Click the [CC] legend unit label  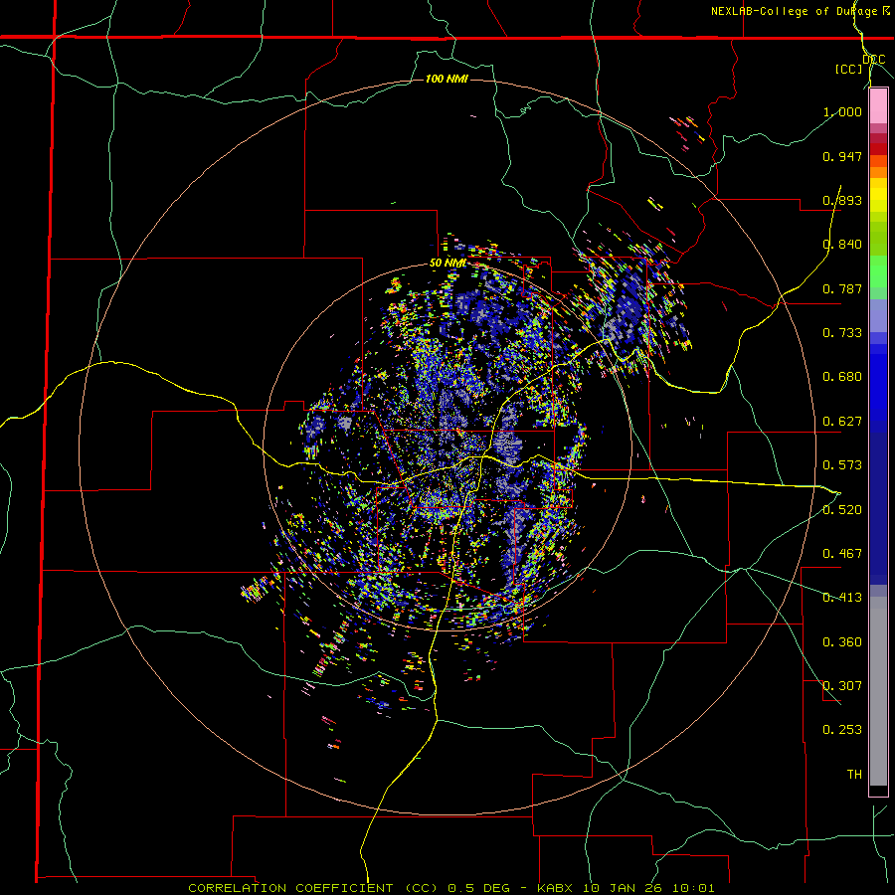tap(848, 69)
